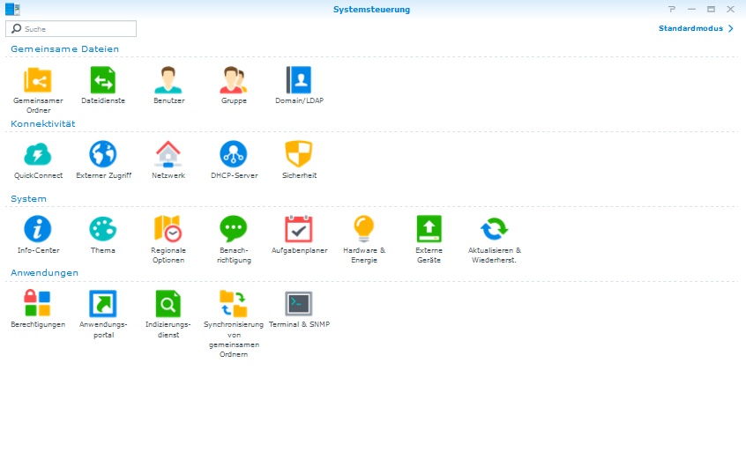Open Externer Zugriff settings
The width and height of the screenshot is (746, 459).
(x=103, y=155)
